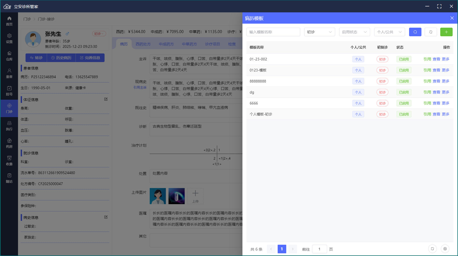
Task: Switch to the 诊疗项目 tab
Action: pos(212,44)
